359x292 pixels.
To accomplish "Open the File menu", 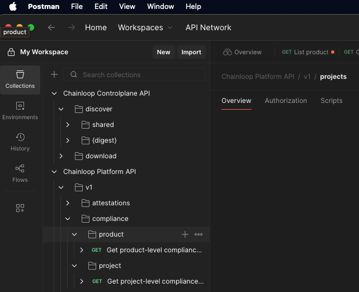I will pos(77,6).
